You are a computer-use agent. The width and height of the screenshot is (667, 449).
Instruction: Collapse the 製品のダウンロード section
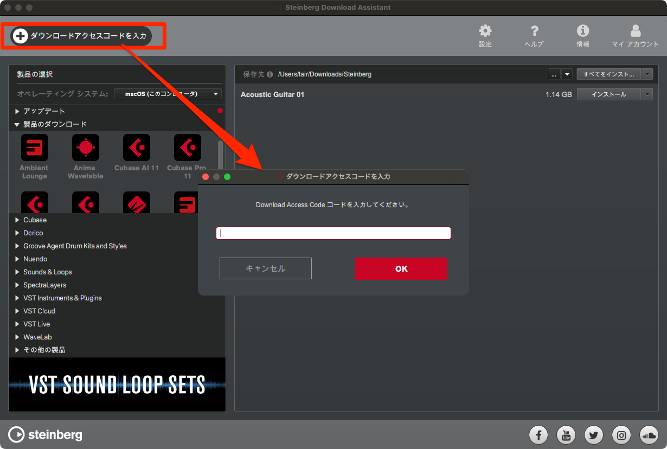(17, 124)
